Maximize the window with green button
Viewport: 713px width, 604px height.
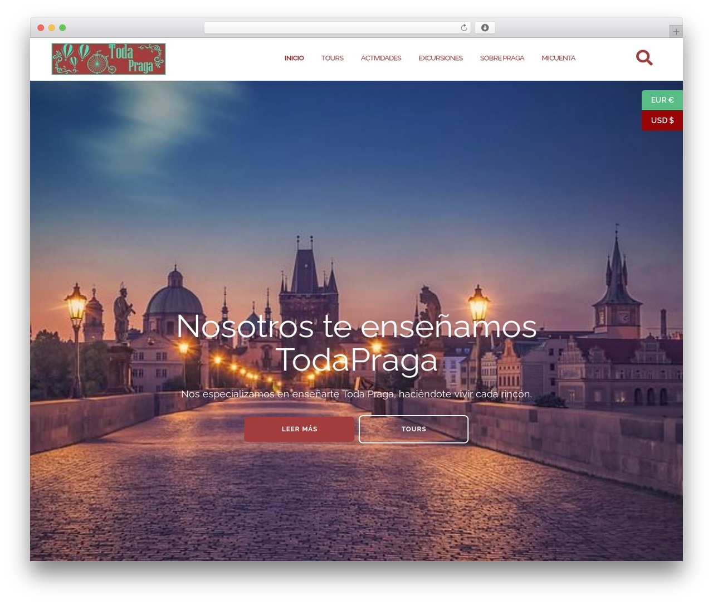point(62,28)
